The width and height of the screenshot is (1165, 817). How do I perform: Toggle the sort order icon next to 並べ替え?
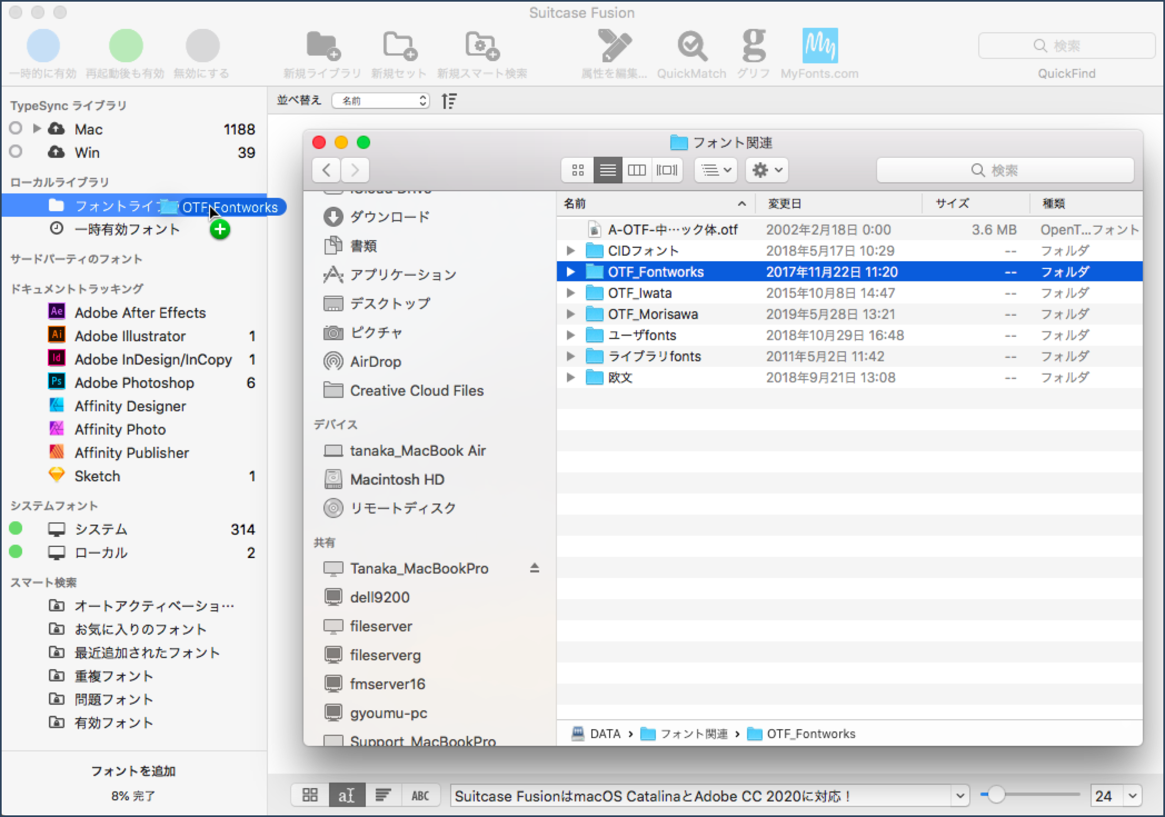coord(449,101)
